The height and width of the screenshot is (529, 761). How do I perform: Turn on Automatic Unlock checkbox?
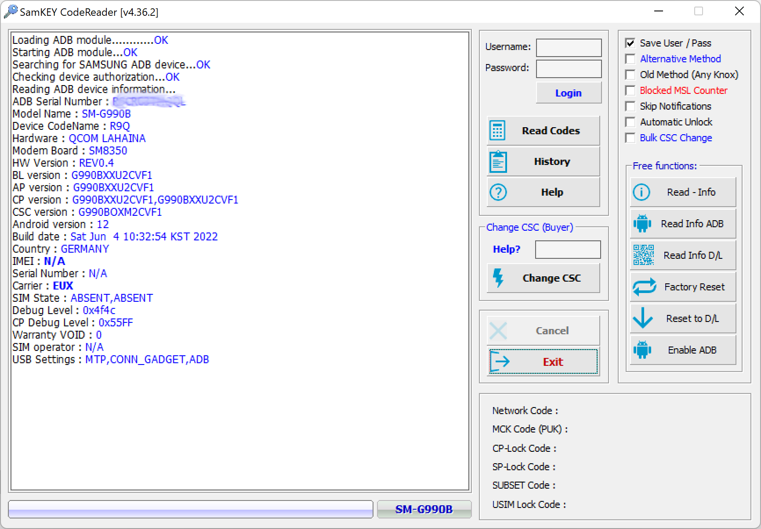[630, 122]
